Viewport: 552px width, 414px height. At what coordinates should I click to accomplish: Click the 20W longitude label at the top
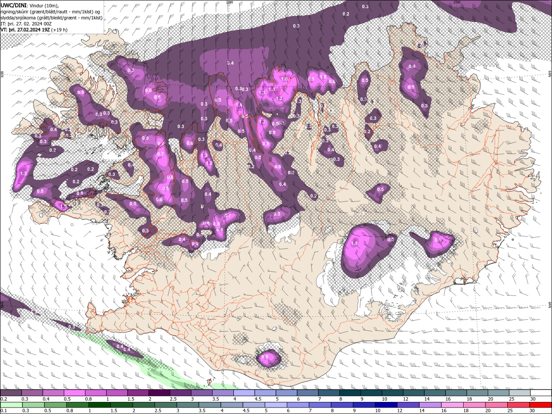click(229, 2)
